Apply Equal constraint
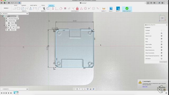 (65, 8)
